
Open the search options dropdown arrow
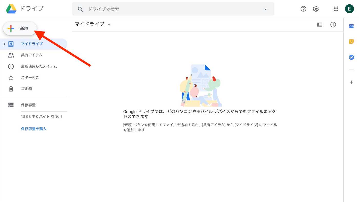click(265, 9)
